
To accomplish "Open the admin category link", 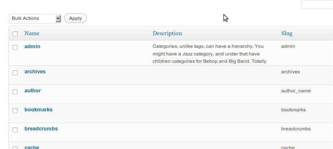I will pyautogui.click(x=32, y=47).
